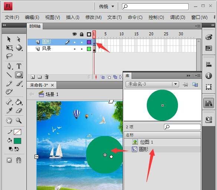The width and height of the screenshot is (217, 190).
Task: Toggle object drawing mode option
Action: point(9,160)
